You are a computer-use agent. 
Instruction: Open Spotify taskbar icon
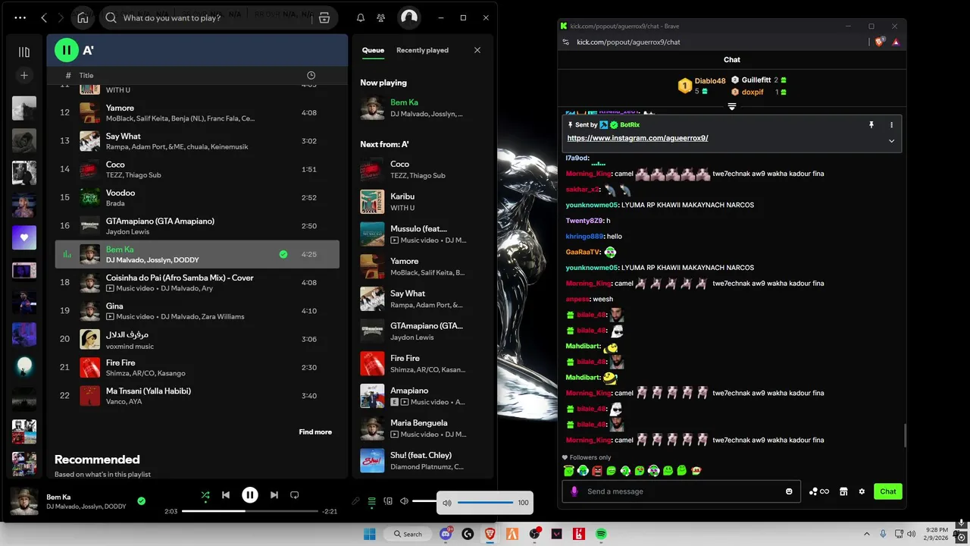point(601,534)
